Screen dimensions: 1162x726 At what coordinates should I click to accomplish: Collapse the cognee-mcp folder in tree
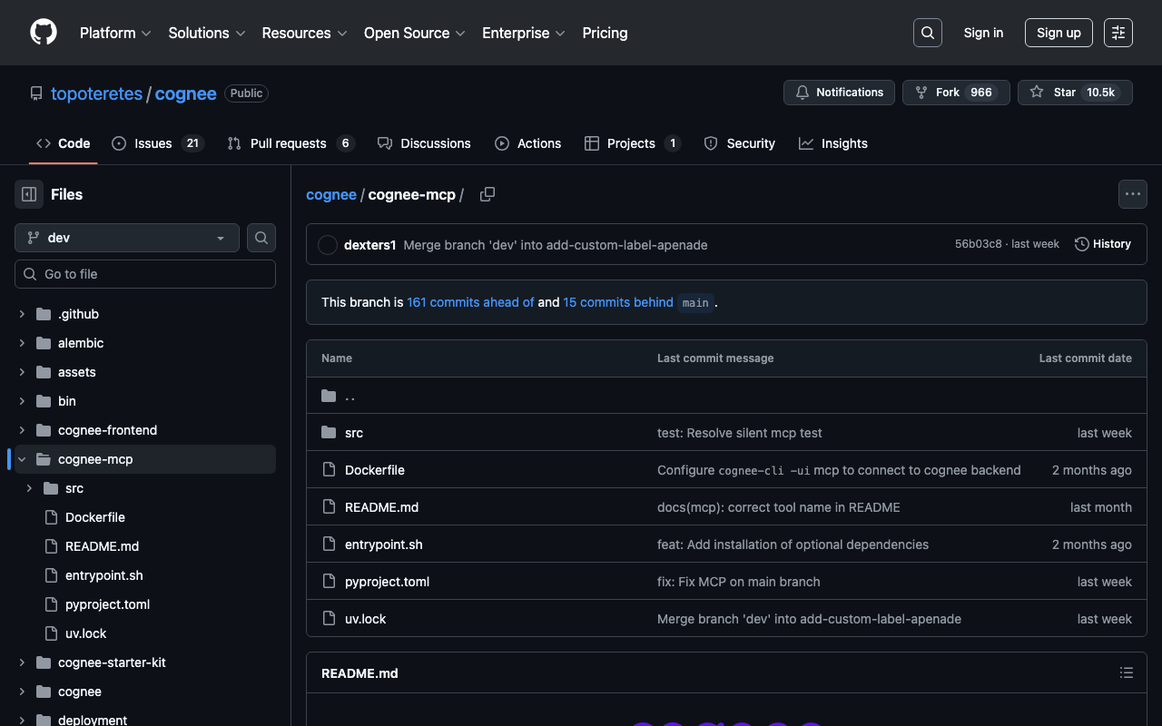tap(23, 459)
